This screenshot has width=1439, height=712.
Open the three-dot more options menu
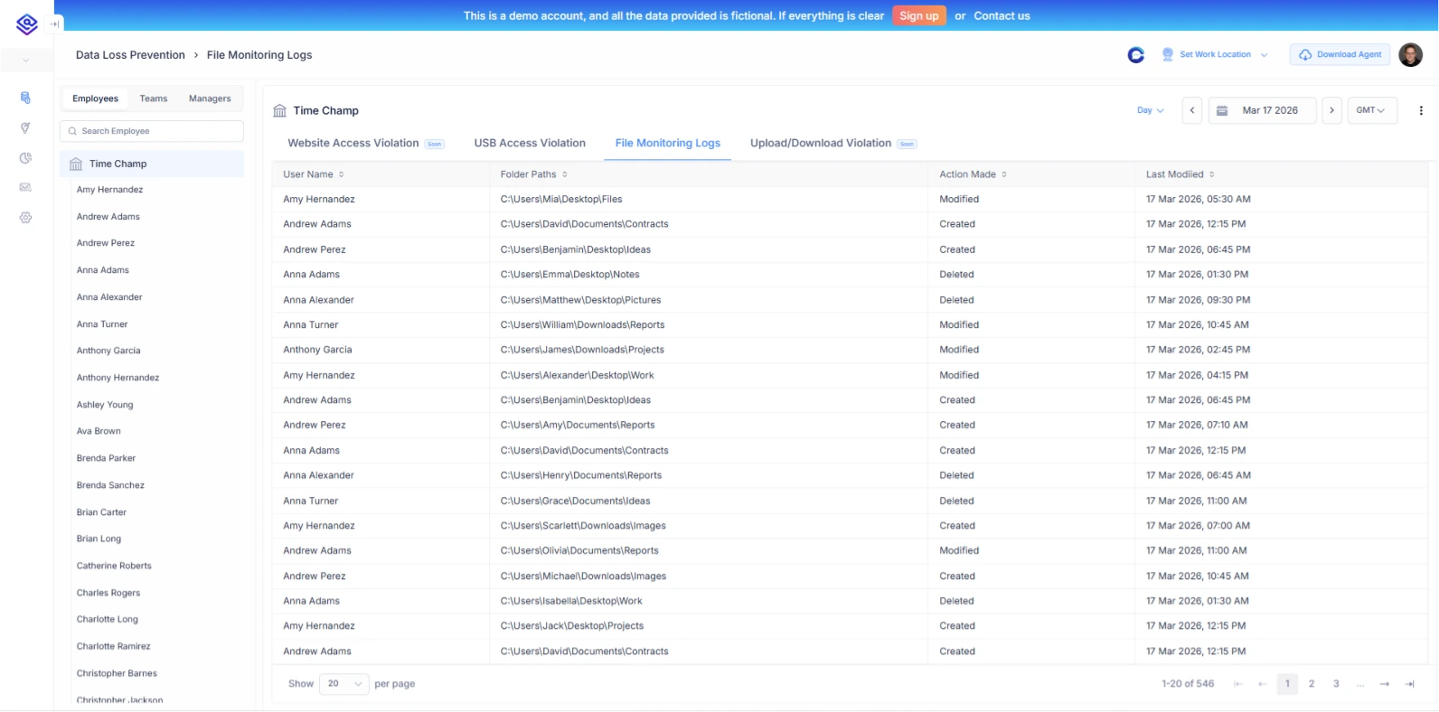[x=1420, y=110]
